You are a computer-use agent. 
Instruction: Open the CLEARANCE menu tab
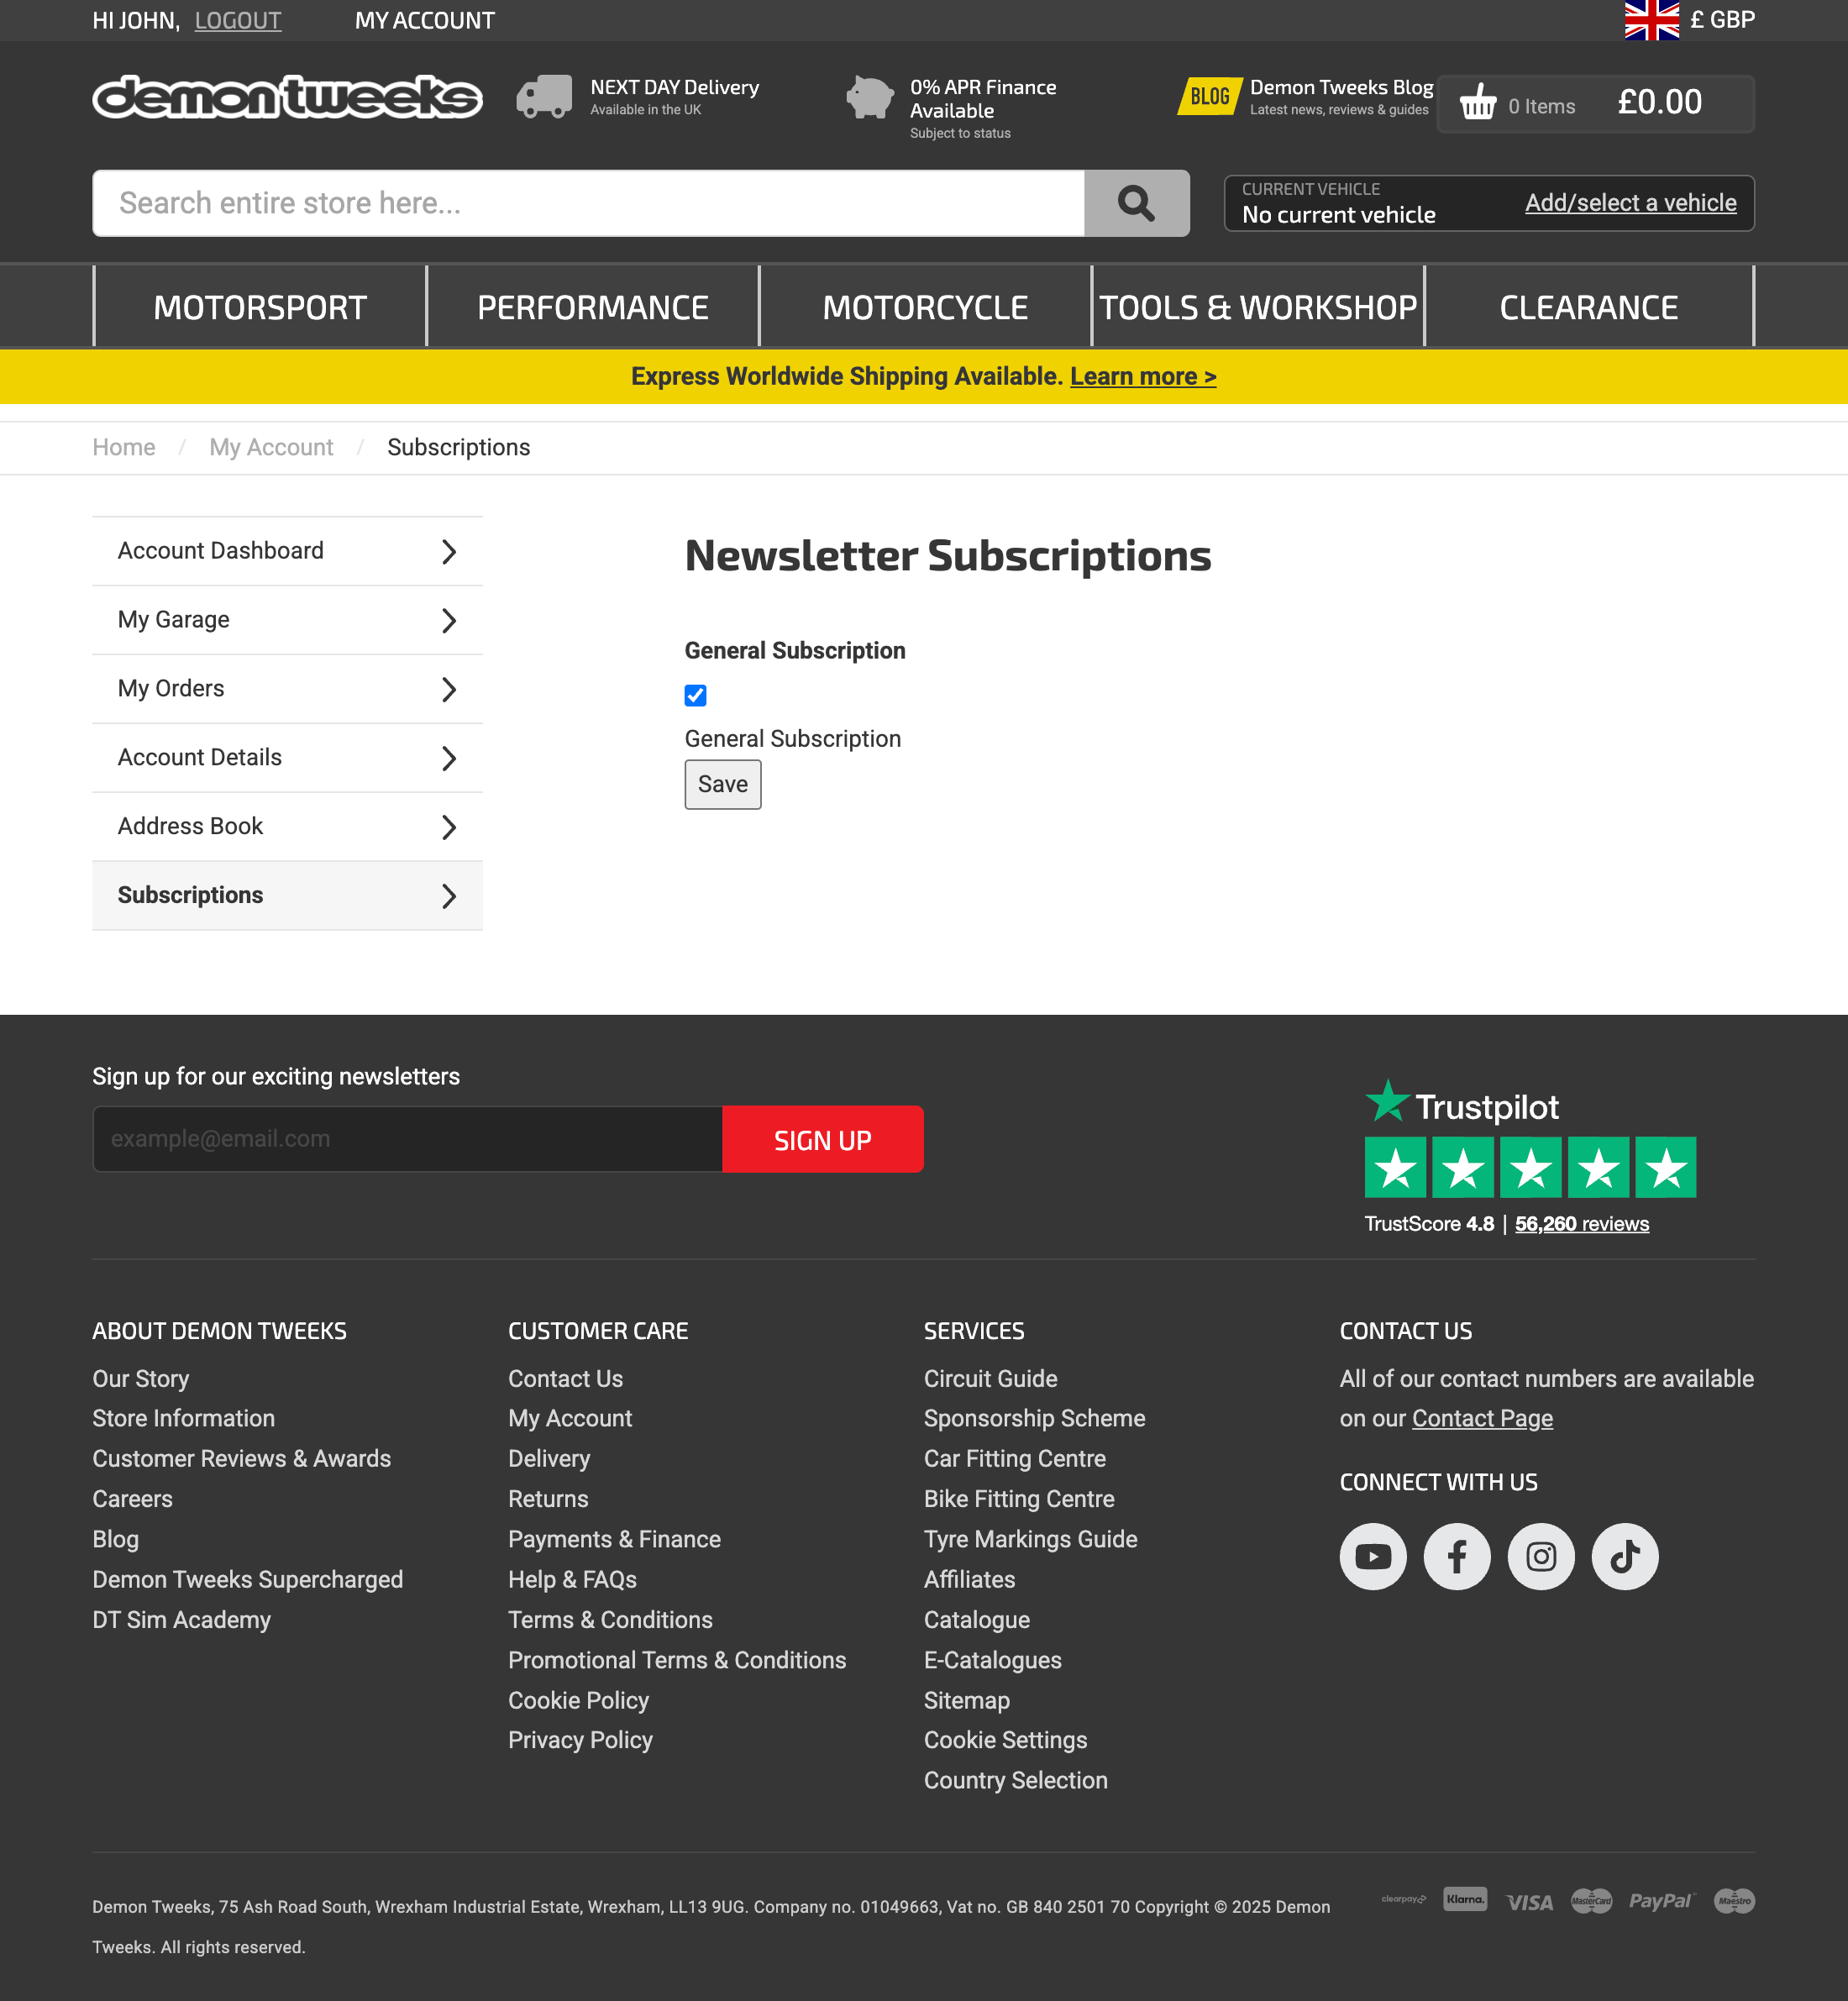[x=1588, y=307]
